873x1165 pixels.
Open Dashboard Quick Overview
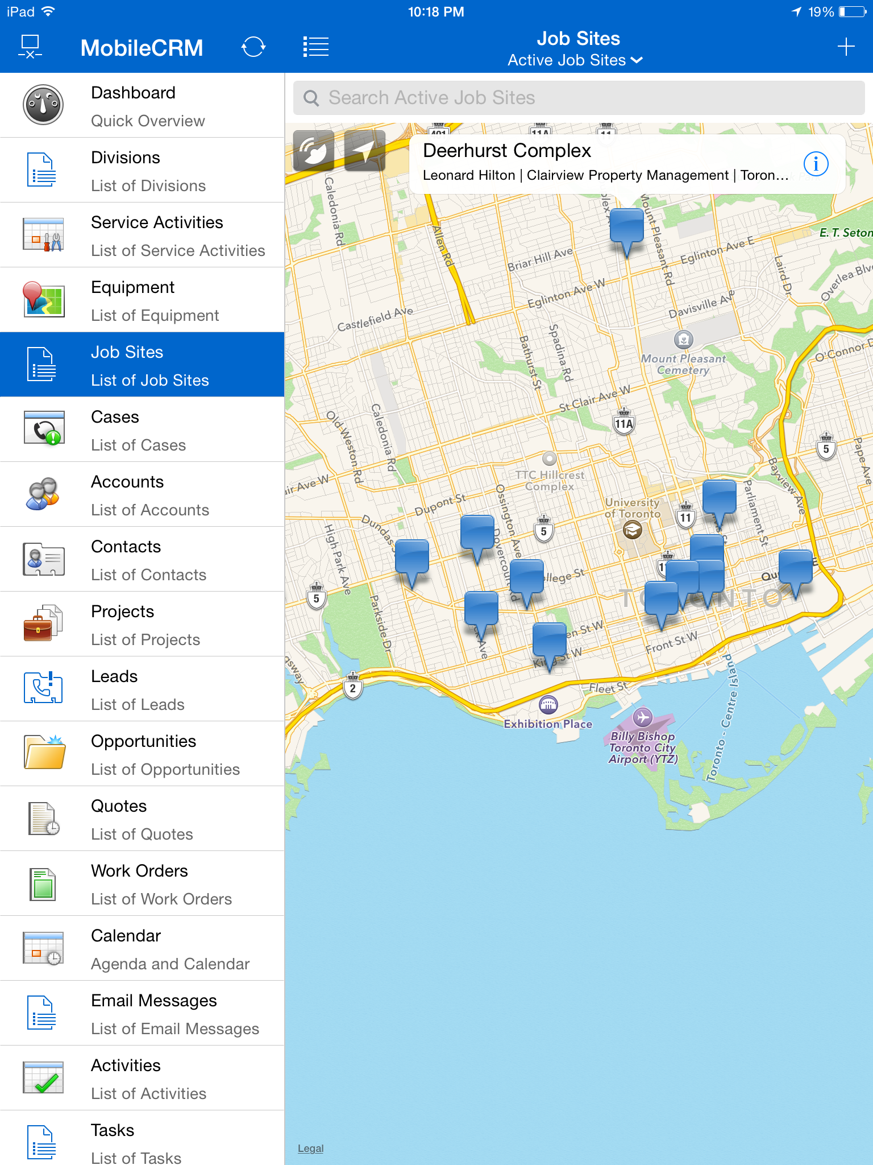(142, 105)
